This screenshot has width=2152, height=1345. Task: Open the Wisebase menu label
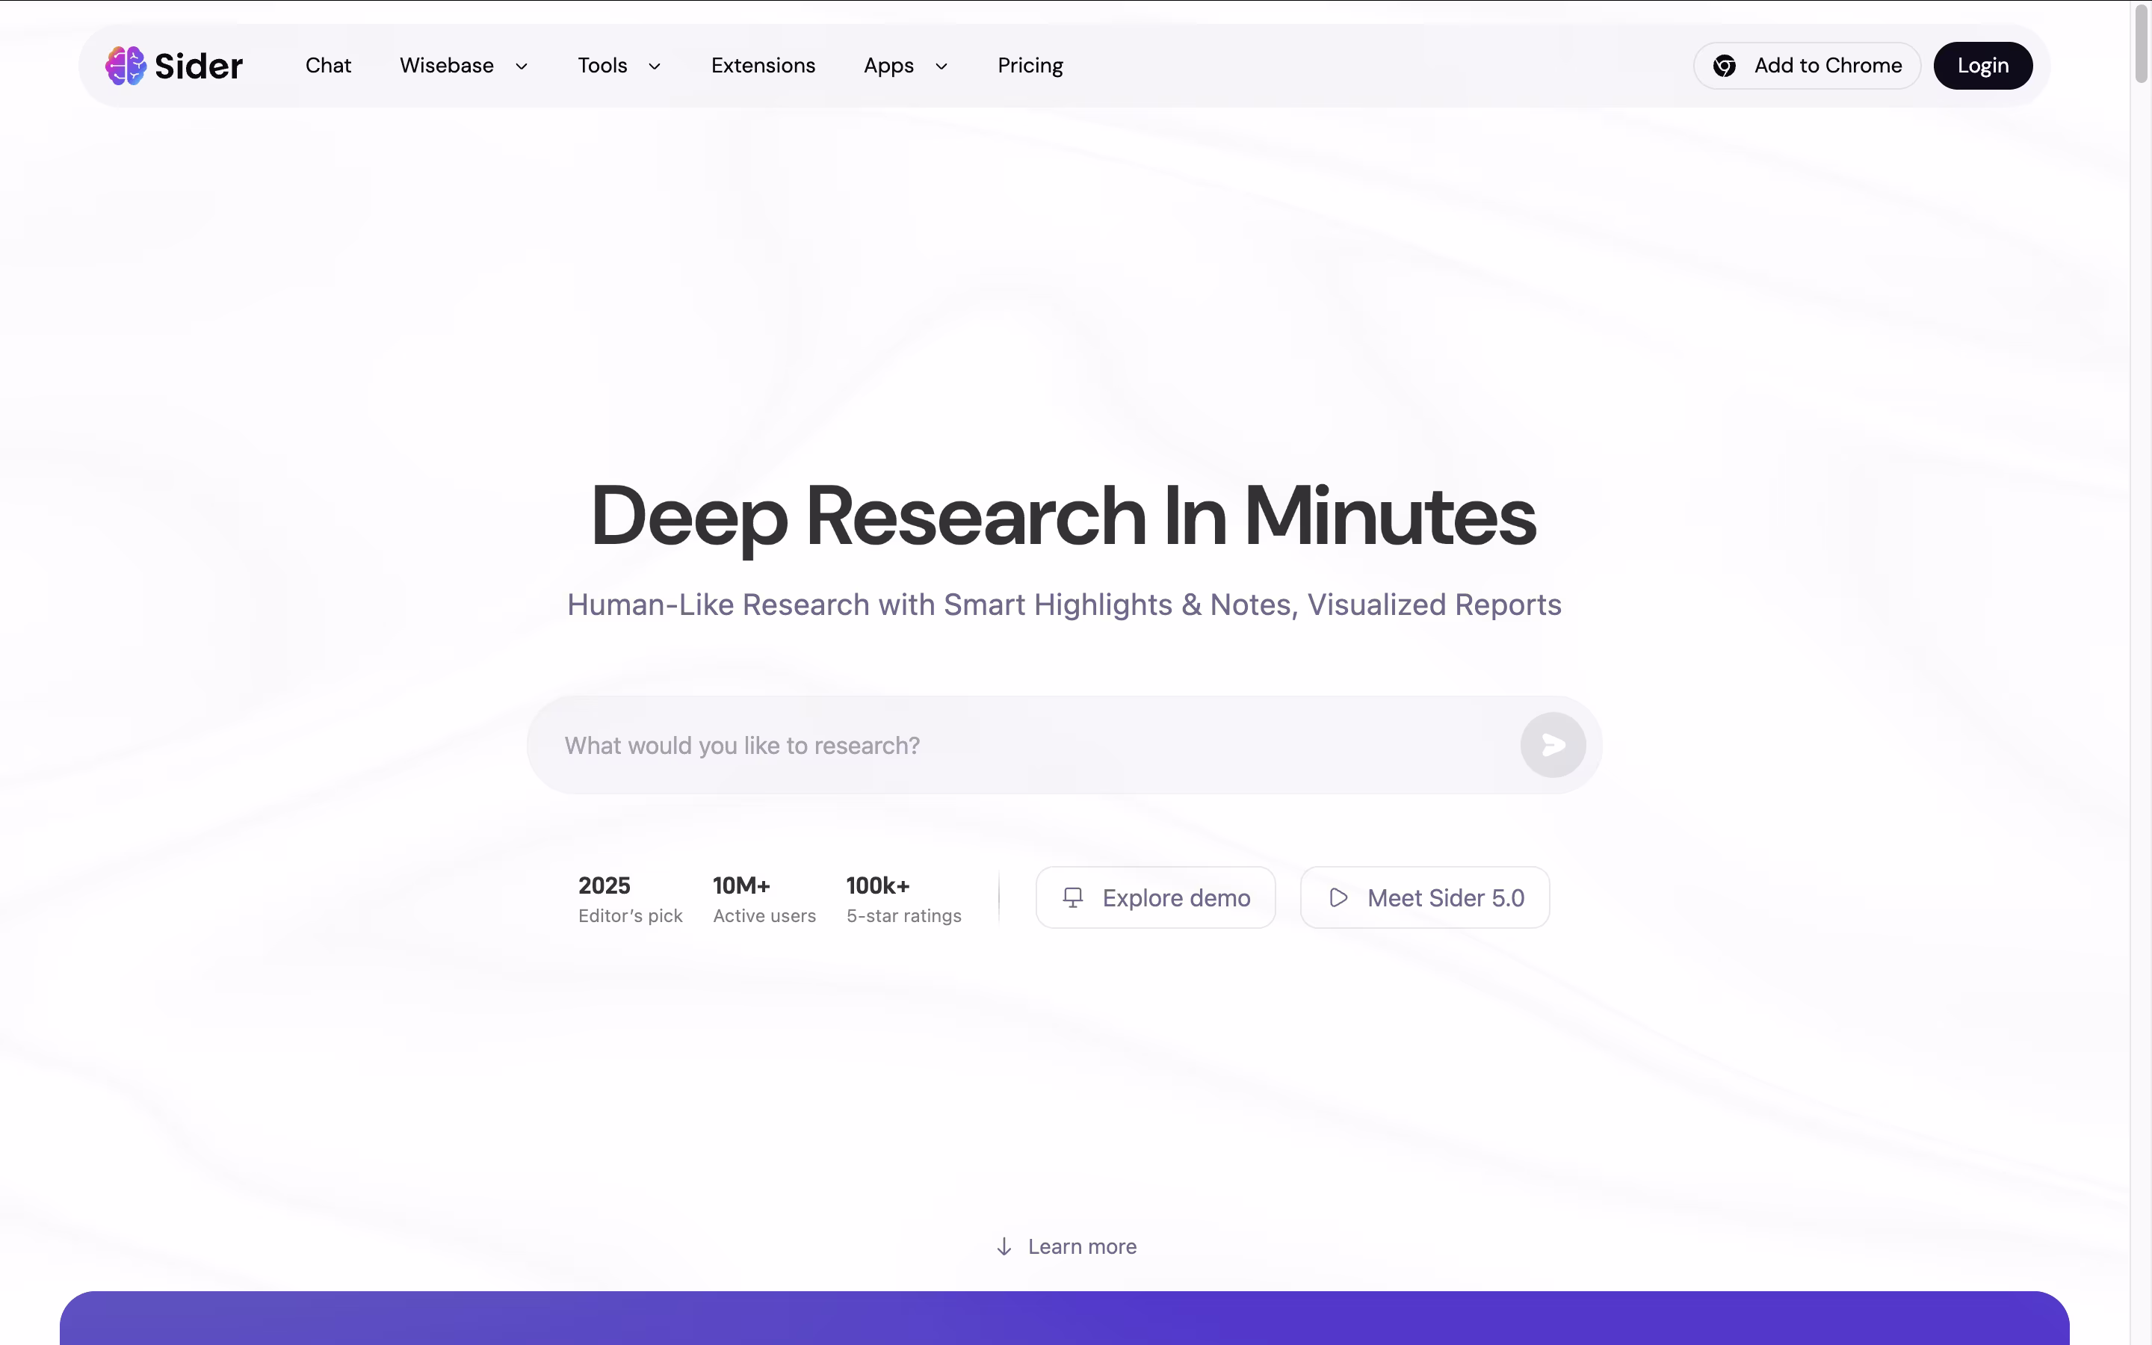click(x=446, y=66)
